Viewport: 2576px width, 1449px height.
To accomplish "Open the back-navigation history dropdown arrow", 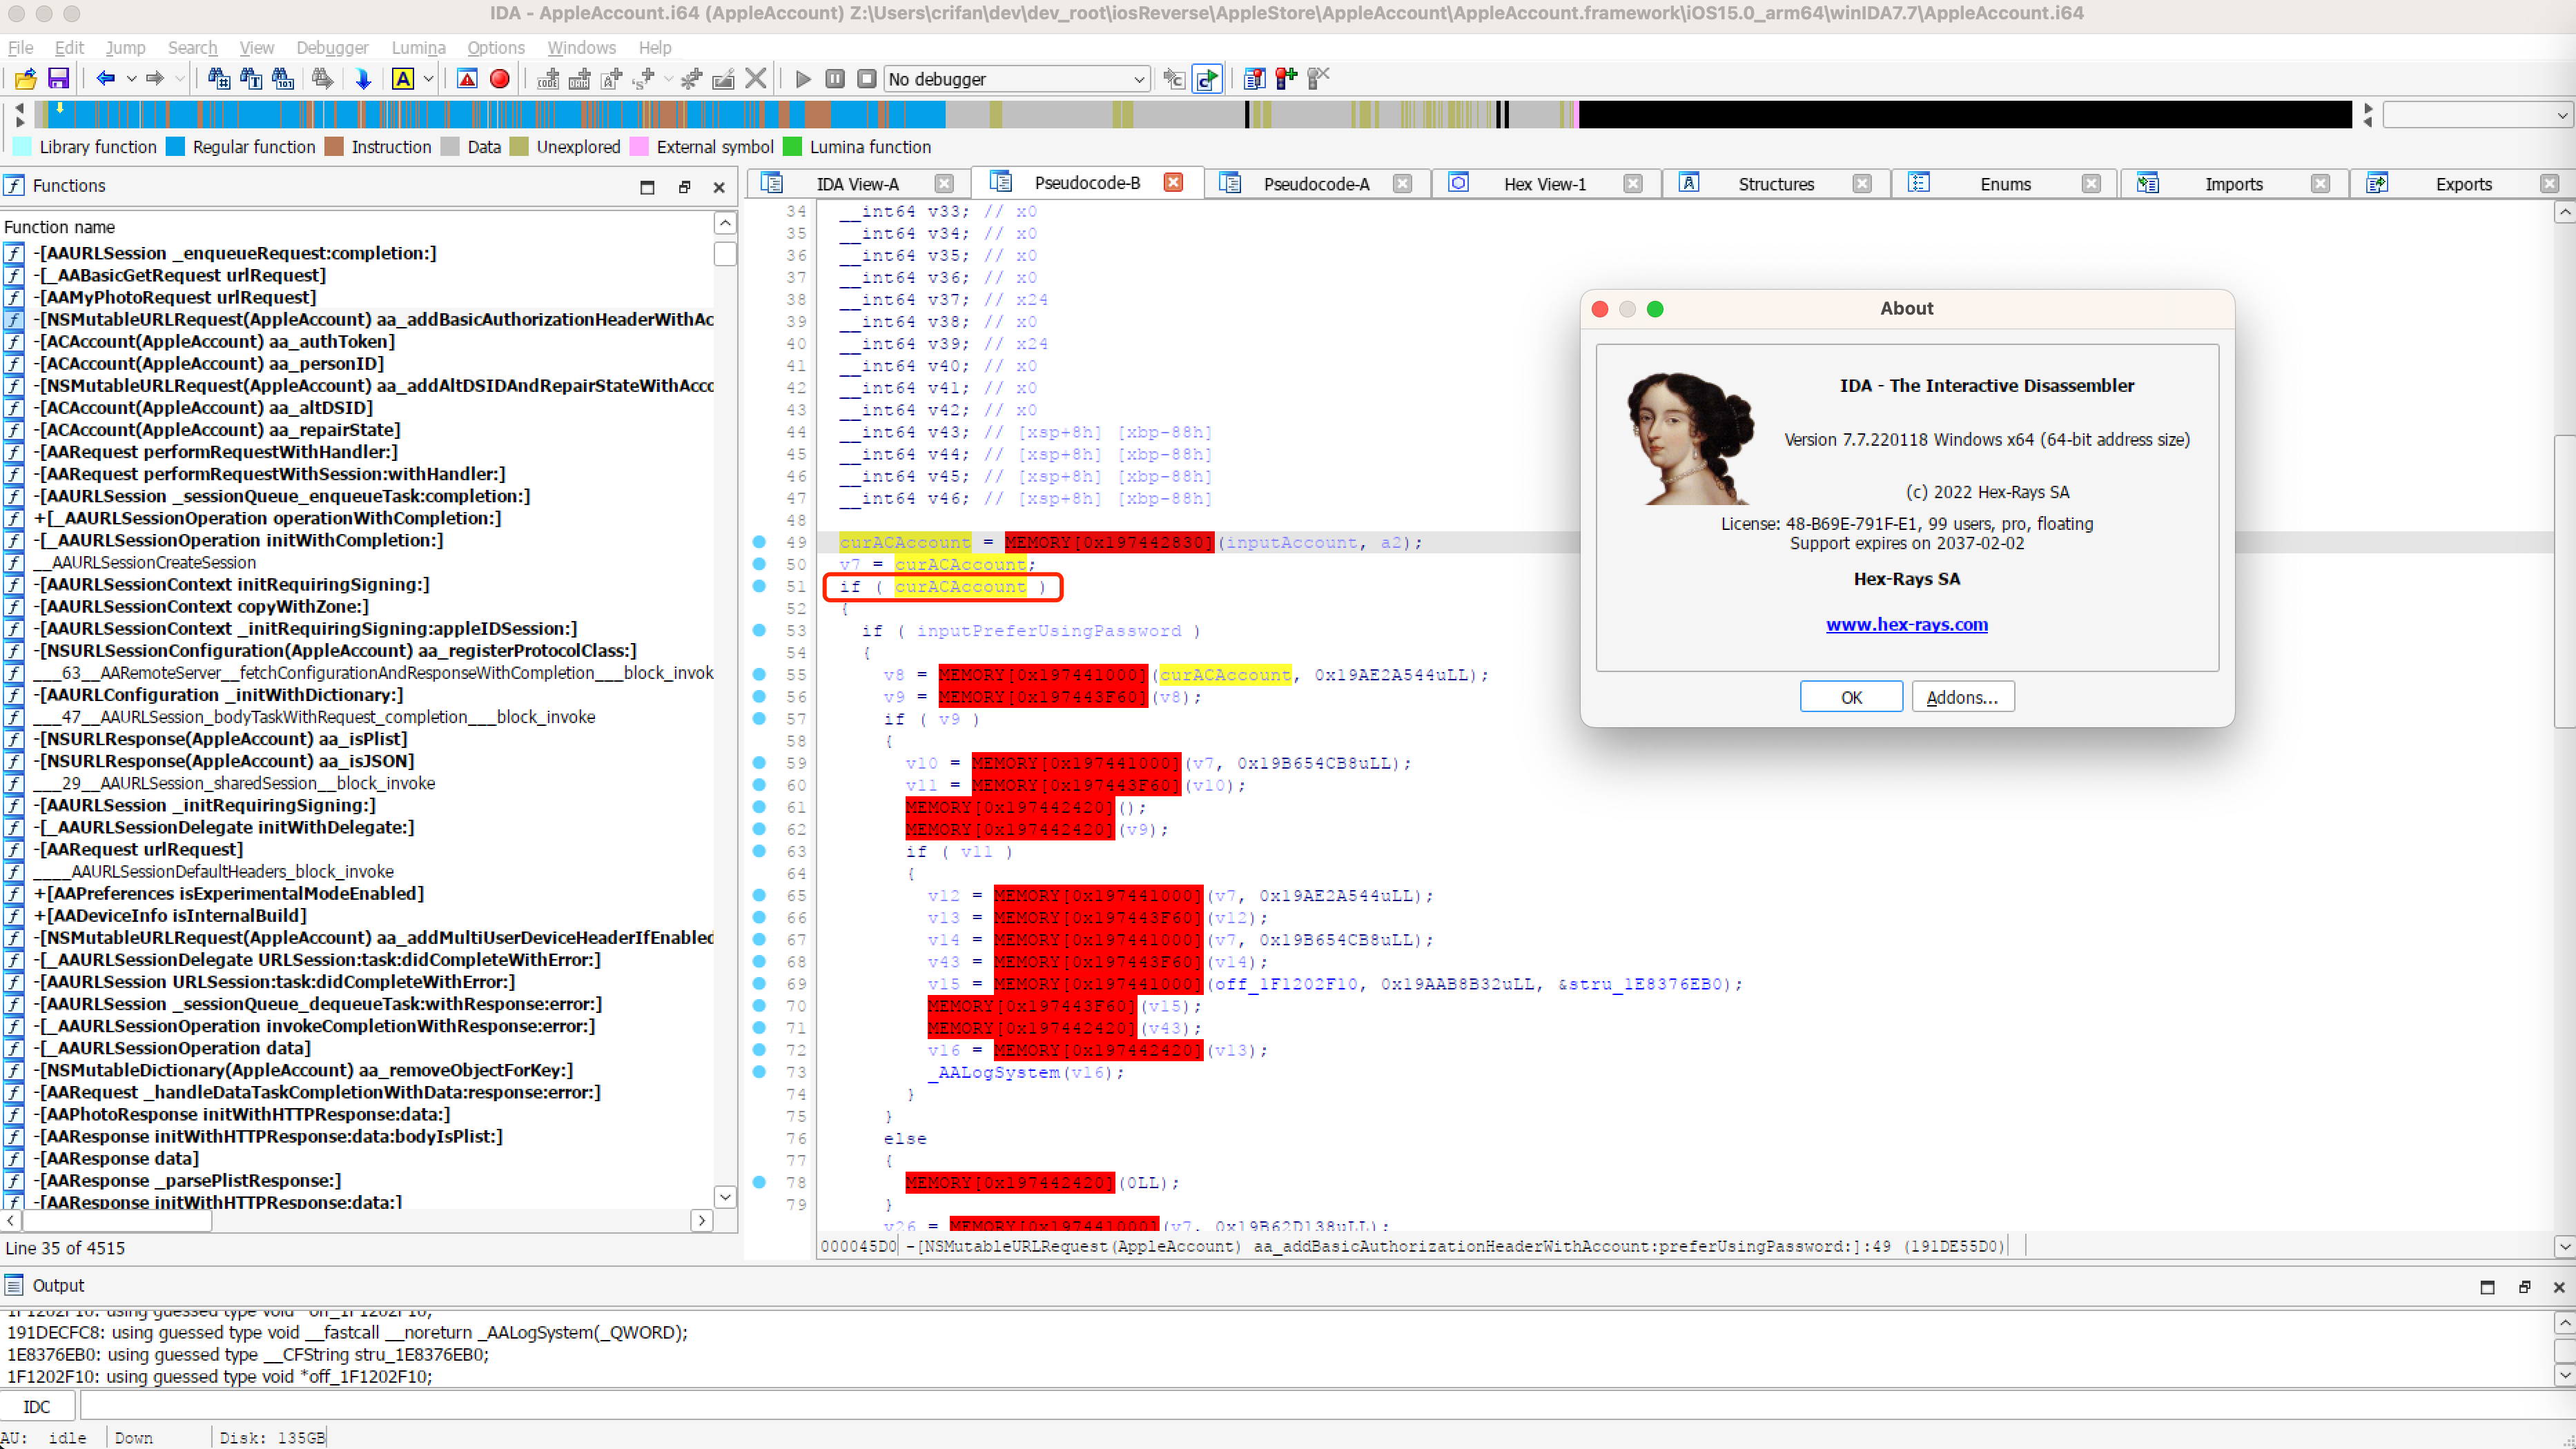I will coord(131,79).
